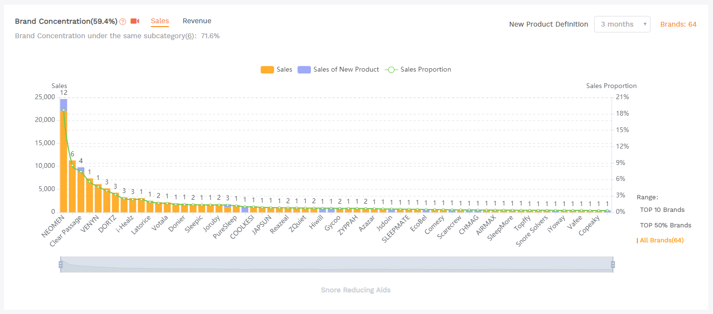The image size is (713, 314).
Task: Click NEOMEN's new product bar segment
Action: (64, 104)
